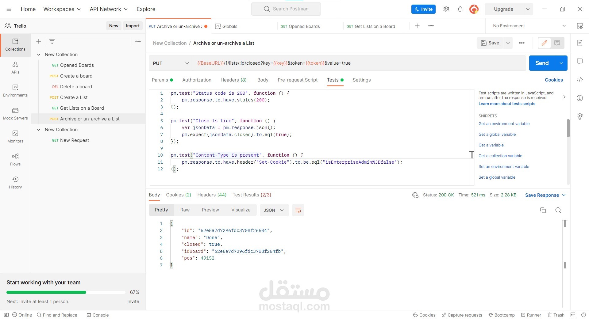Select the Delete a board request

pyautogui.click(x=76, y=87)
